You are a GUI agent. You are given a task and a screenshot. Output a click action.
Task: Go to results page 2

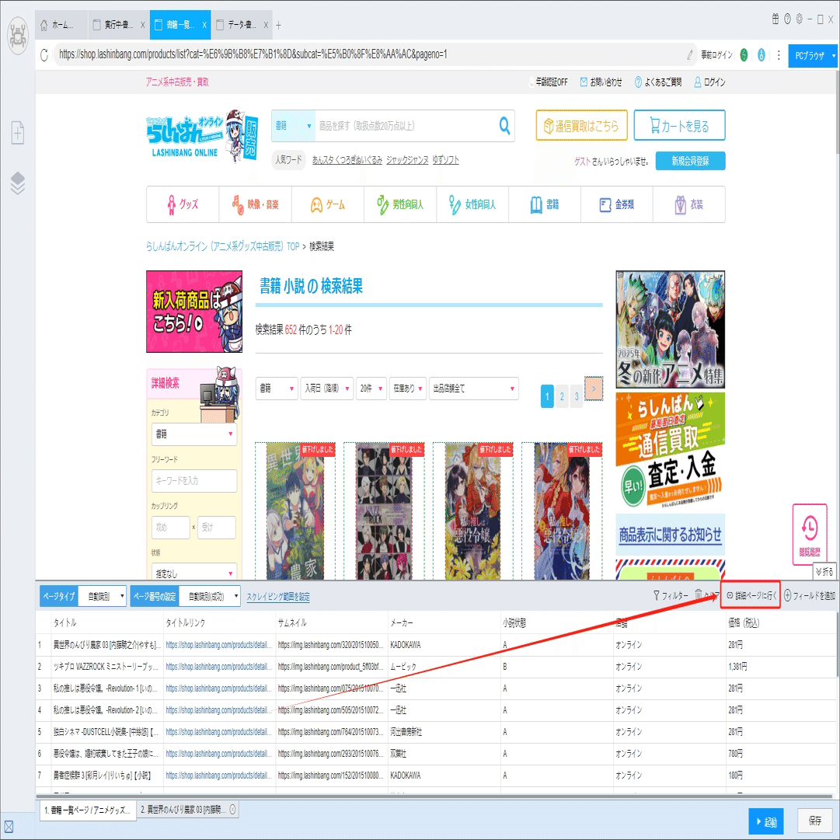pos(562,396)
